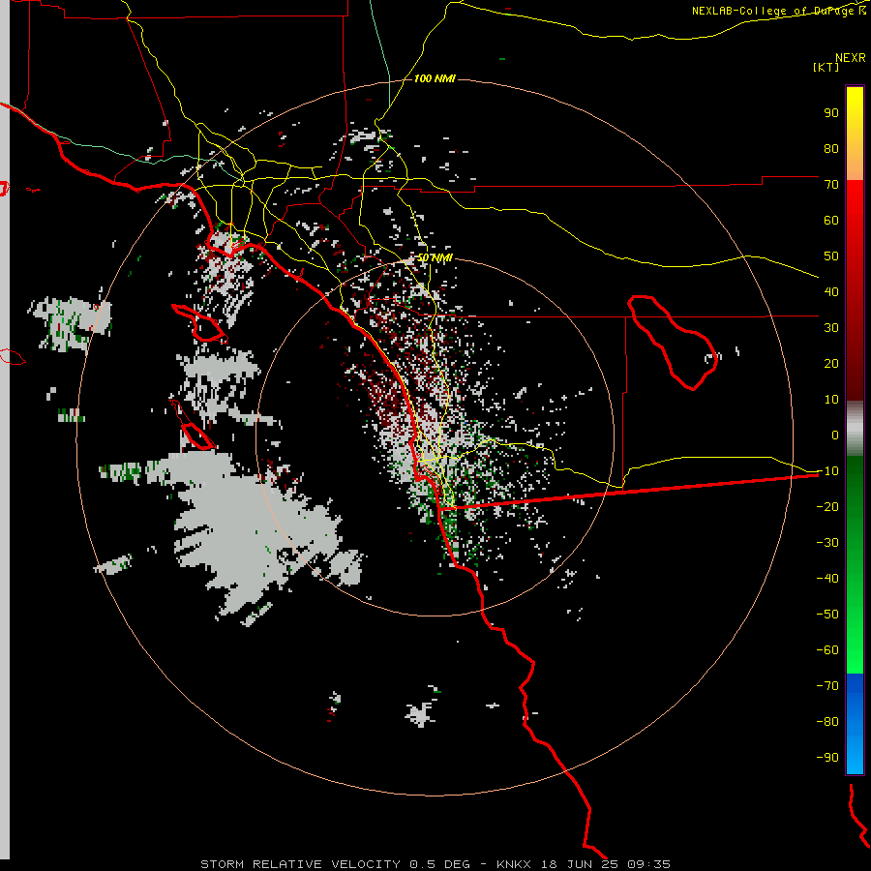Pick the -90 value on the velocity scale
The image size is (871, 871).
click(827, 758)
